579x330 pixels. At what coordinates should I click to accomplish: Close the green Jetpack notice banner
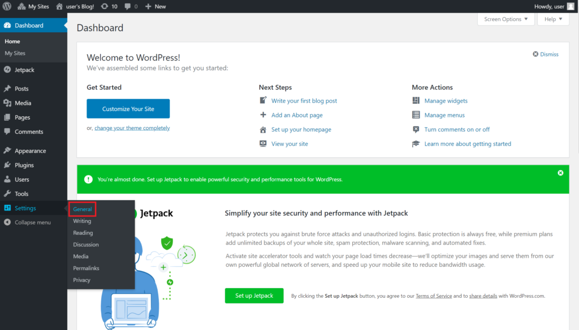point(560,173)
